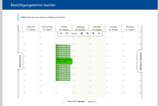Screen dimensions: 159x106
Task: Click the question mark help button
Action: point(64,101)
